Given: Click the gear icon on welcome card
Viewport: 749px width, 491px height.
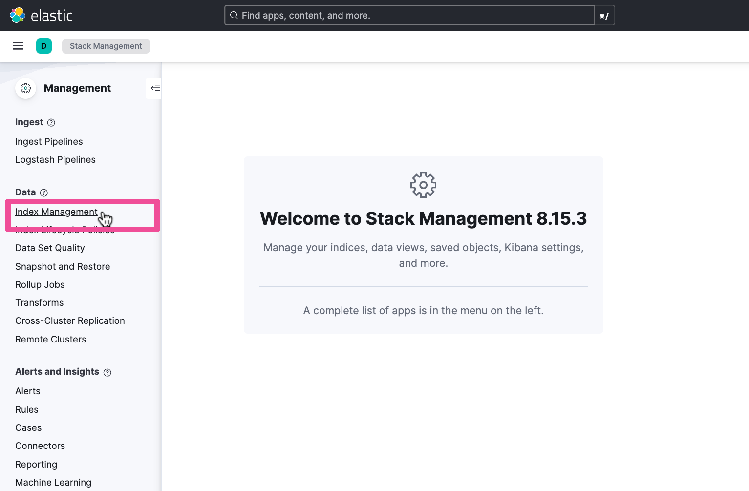Looking at the screenshot, I should (x=423, y=185).
